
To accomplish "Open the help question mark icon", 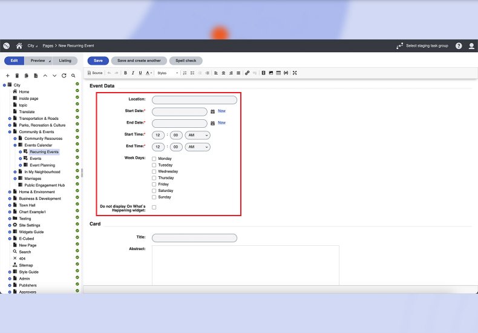I will [459, 45].
